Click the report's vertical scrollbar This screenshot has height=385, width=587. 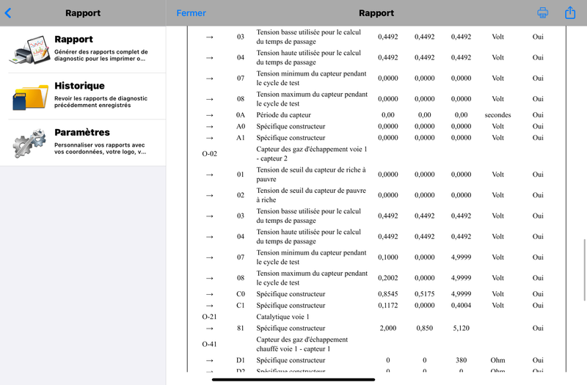[x=584, y=269]
